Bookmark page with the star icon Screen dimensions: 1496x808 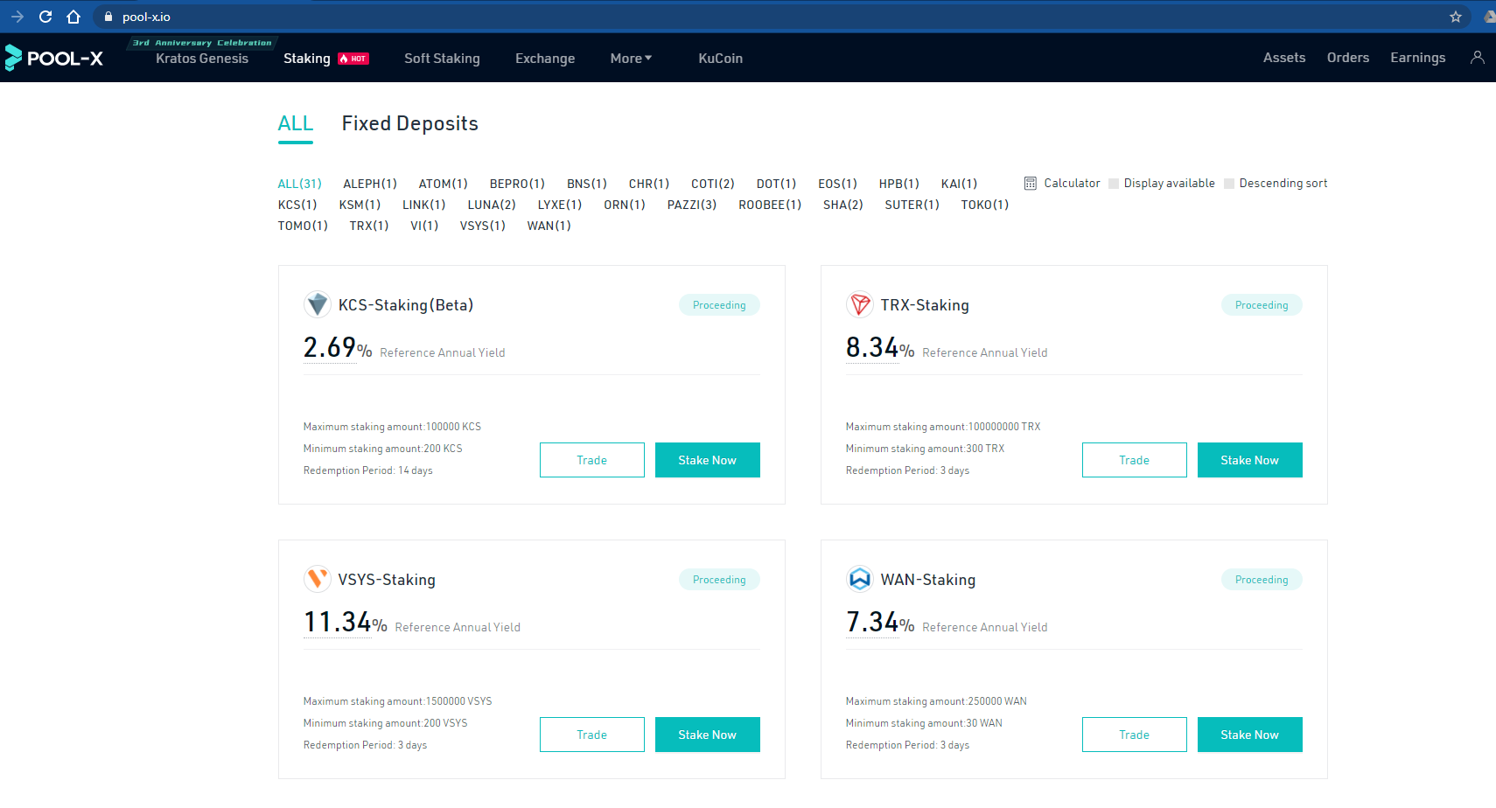pyautogui.click(x=1456, y=17)
